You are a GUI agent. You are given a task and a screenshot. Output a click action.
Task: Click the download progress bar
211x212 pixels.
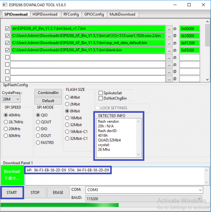[105, 205]
